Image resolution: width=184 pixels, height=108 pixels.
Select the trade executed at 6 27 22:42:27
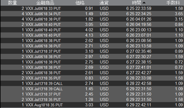point(92,73)
